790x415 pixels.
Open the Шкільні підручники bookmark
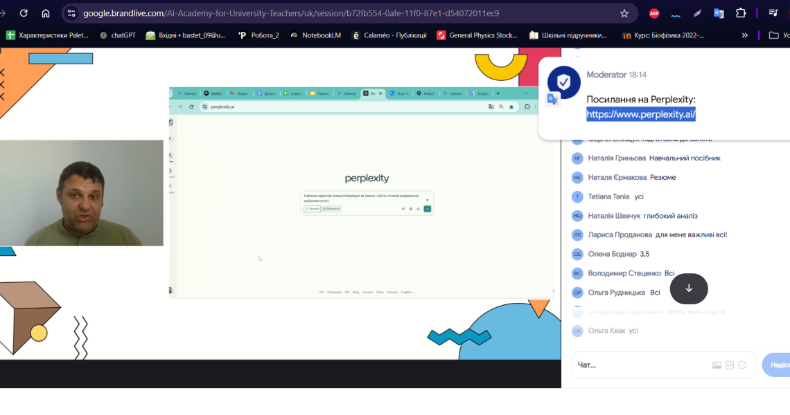click(x=568, y=35)
